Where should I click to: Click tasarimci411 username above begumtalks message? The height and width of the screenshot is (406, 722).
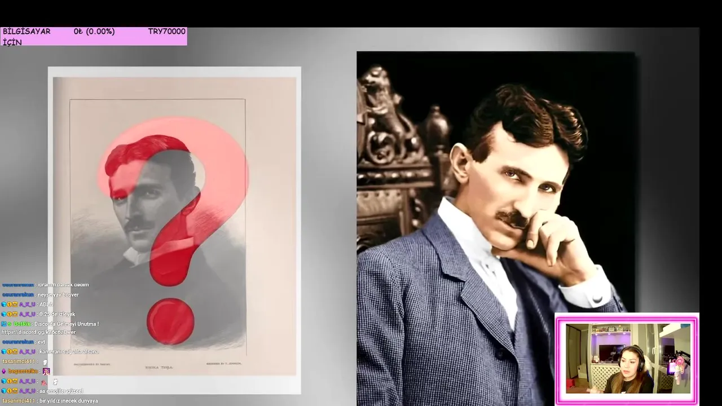click(x=19, y=361)
